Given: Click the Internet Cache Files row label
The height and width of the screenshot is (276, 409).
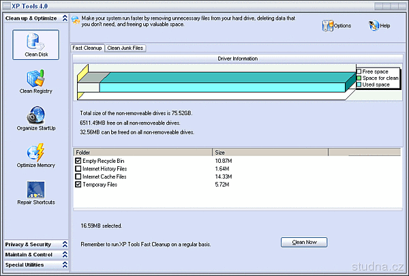Looking at the screenshot, I should [x=104, y=177].
